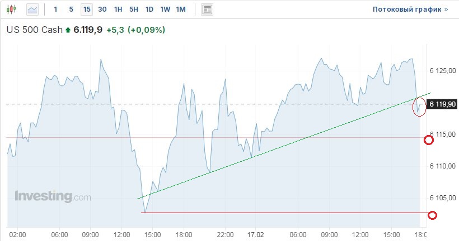Set chart interval to 1M
The image size is (459, 241).
[x=181, y=9]
